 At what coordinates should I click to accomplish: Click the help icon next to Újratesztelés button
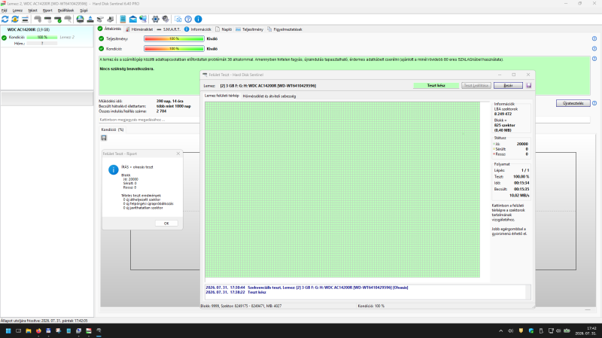coord(594,103)
